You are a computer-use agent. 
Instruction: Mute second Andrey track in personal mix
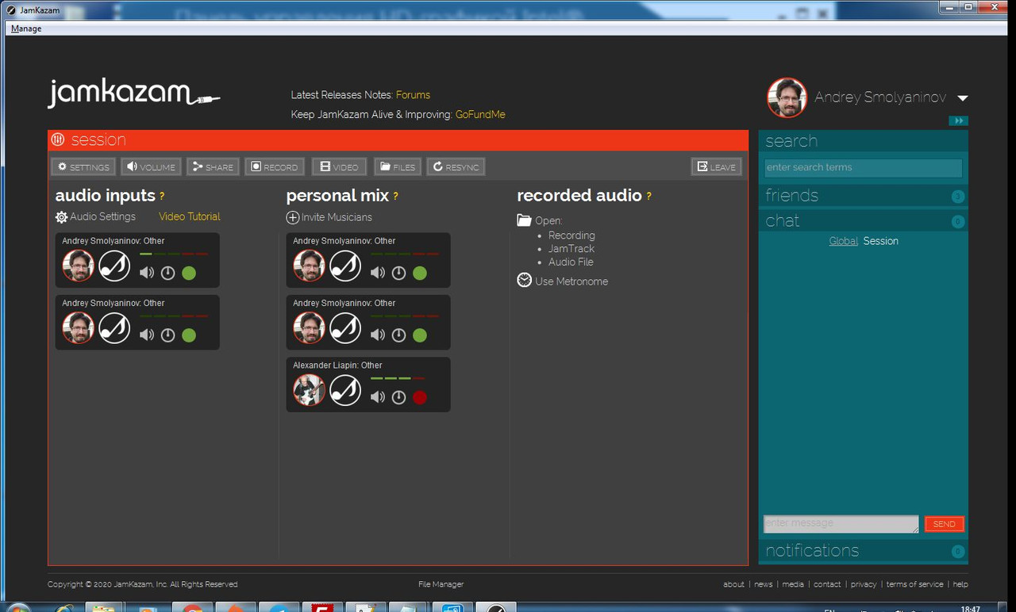tap(378, 335)
